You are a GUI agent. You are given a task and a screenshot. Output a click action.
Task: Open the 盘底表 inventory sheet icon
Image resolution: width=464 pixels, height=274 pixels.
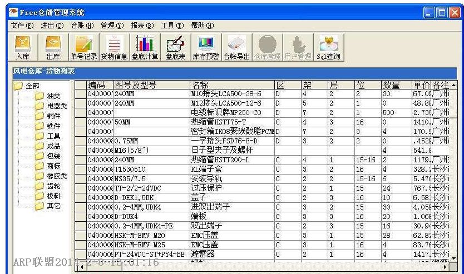[175, 47]
